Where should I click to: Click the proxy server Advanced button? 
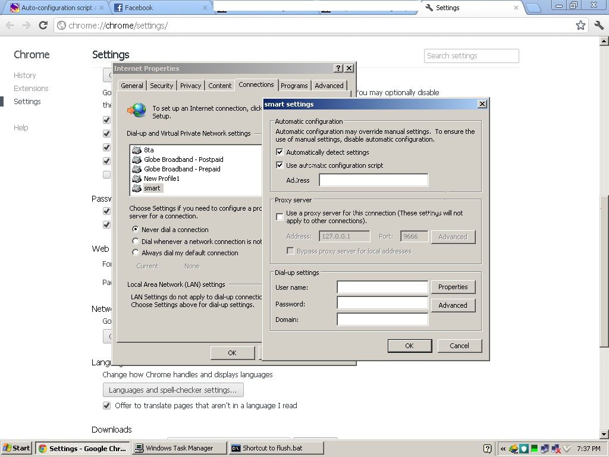pos(453,237)
